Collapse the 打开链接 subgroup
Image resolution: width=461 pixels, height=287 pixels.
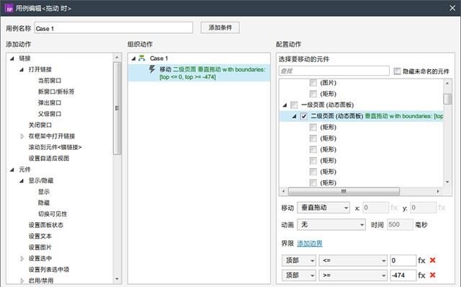tap(22, 70)
